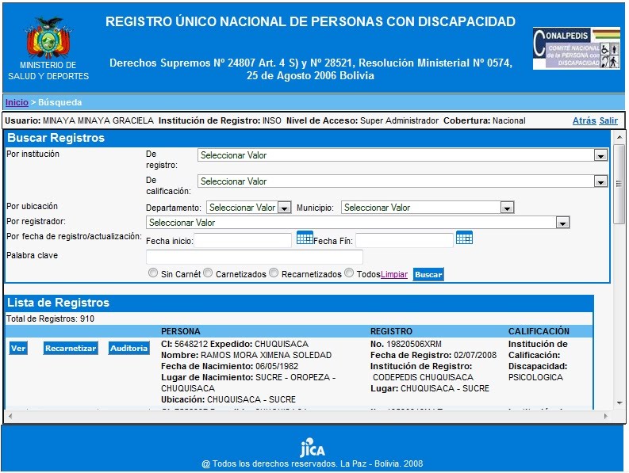Click Fecha de Nacimiento: 06/05/1982 text
629x473 pixels.
pyautogui.click(x=229, y=366)
